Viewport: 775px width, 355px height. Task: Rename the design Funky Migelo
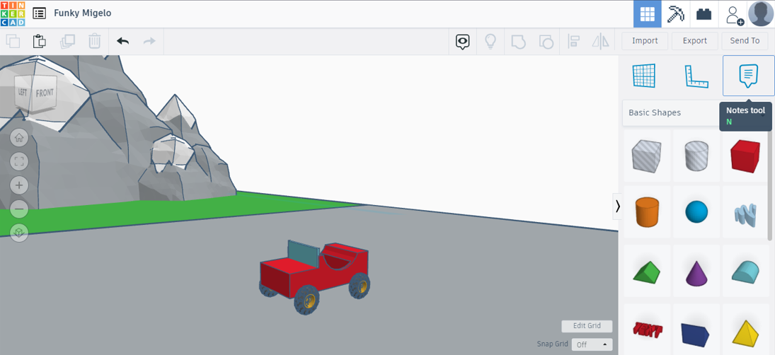tap(83, 13)
